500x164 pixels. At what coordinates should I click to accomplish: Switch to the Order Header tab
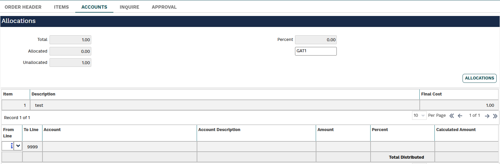(23, 7)
